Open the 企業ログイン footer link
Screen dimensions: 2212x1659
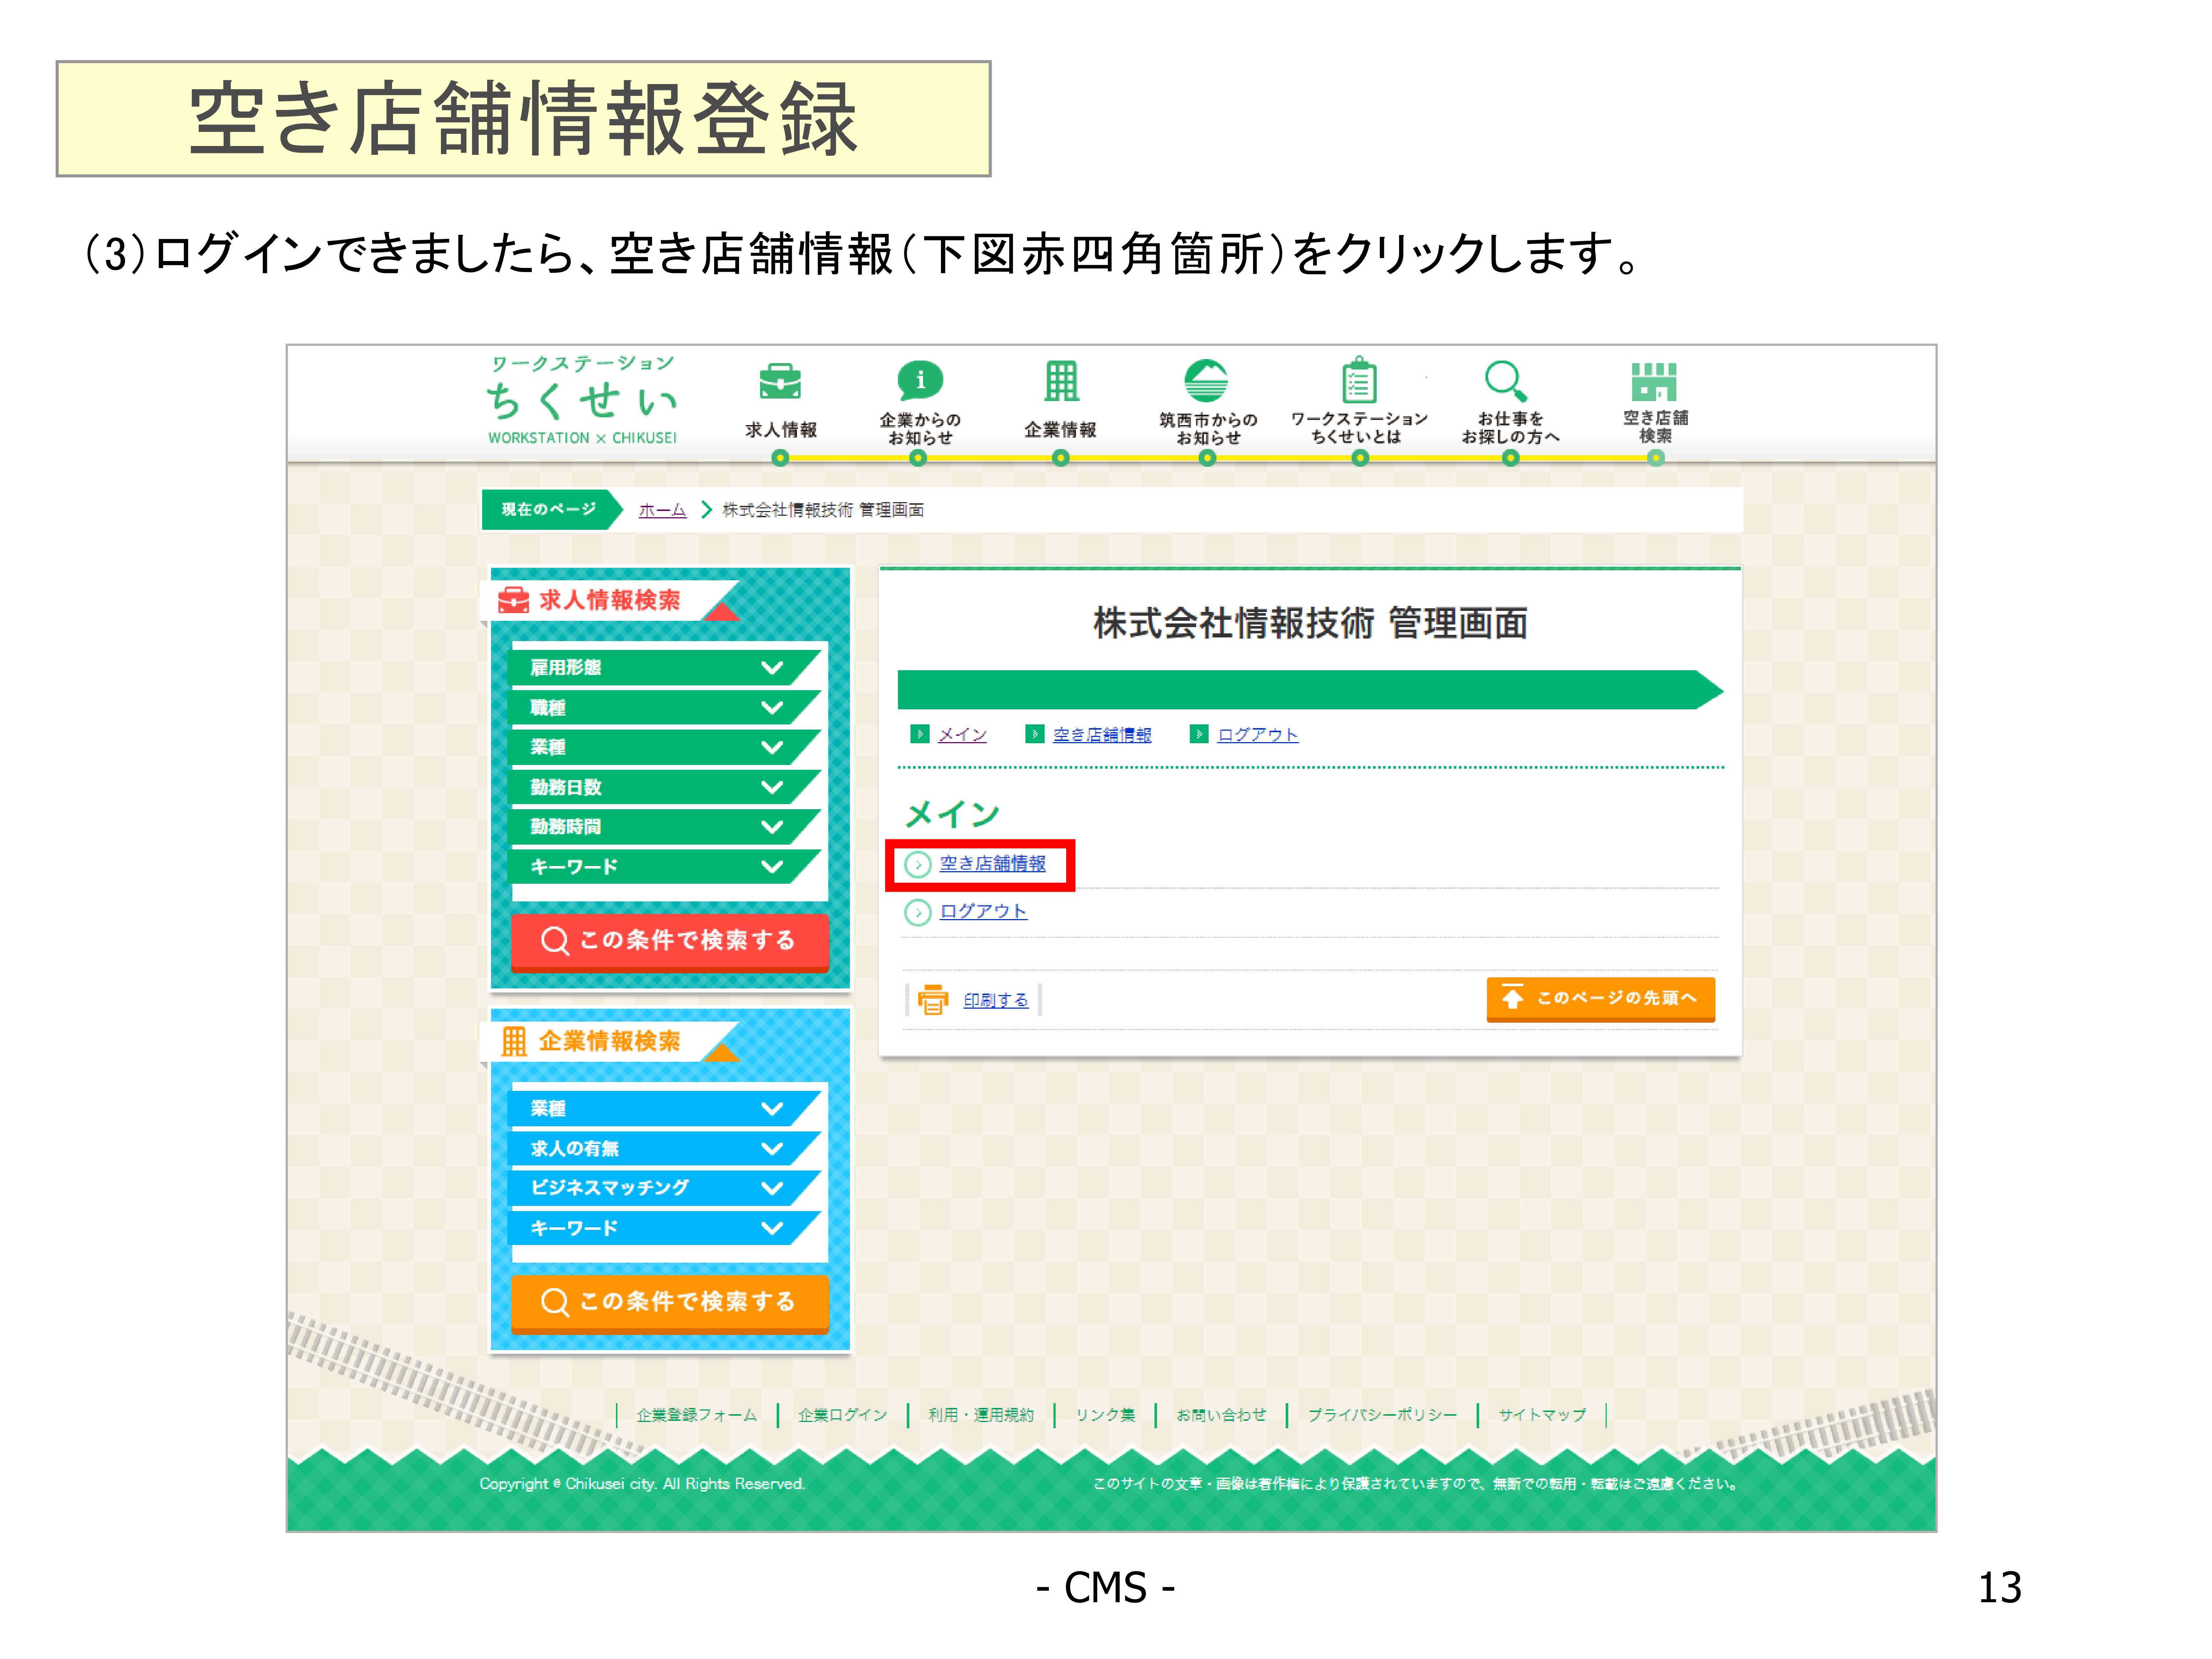point(843,1415)
